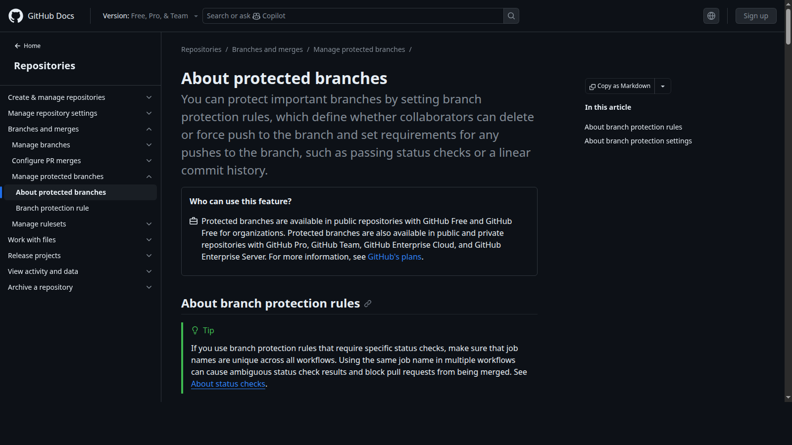Click the anchor link icon beside About branch protection rules
The width and height of the screenshot is (792, 445).
pos(368,304)
